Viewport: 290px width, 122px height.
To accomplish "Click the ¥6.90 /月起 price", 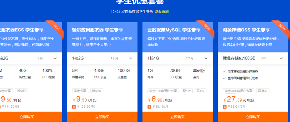I will point(160,100).
